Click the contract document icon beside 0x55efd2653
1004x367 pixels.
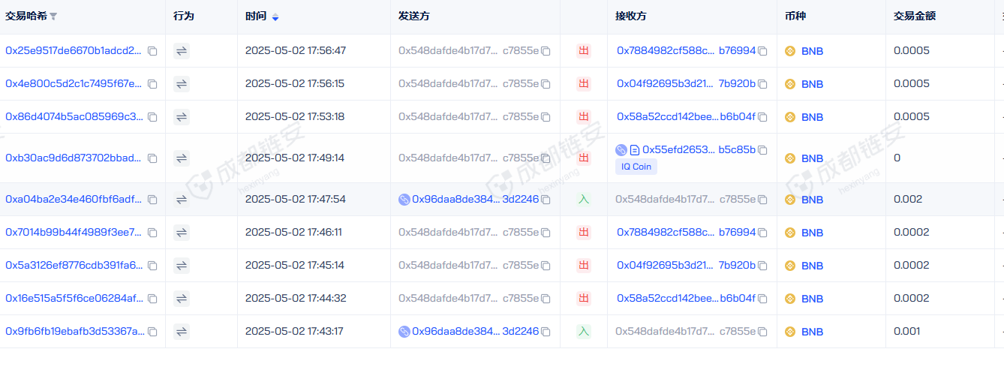tap(635, 150)
